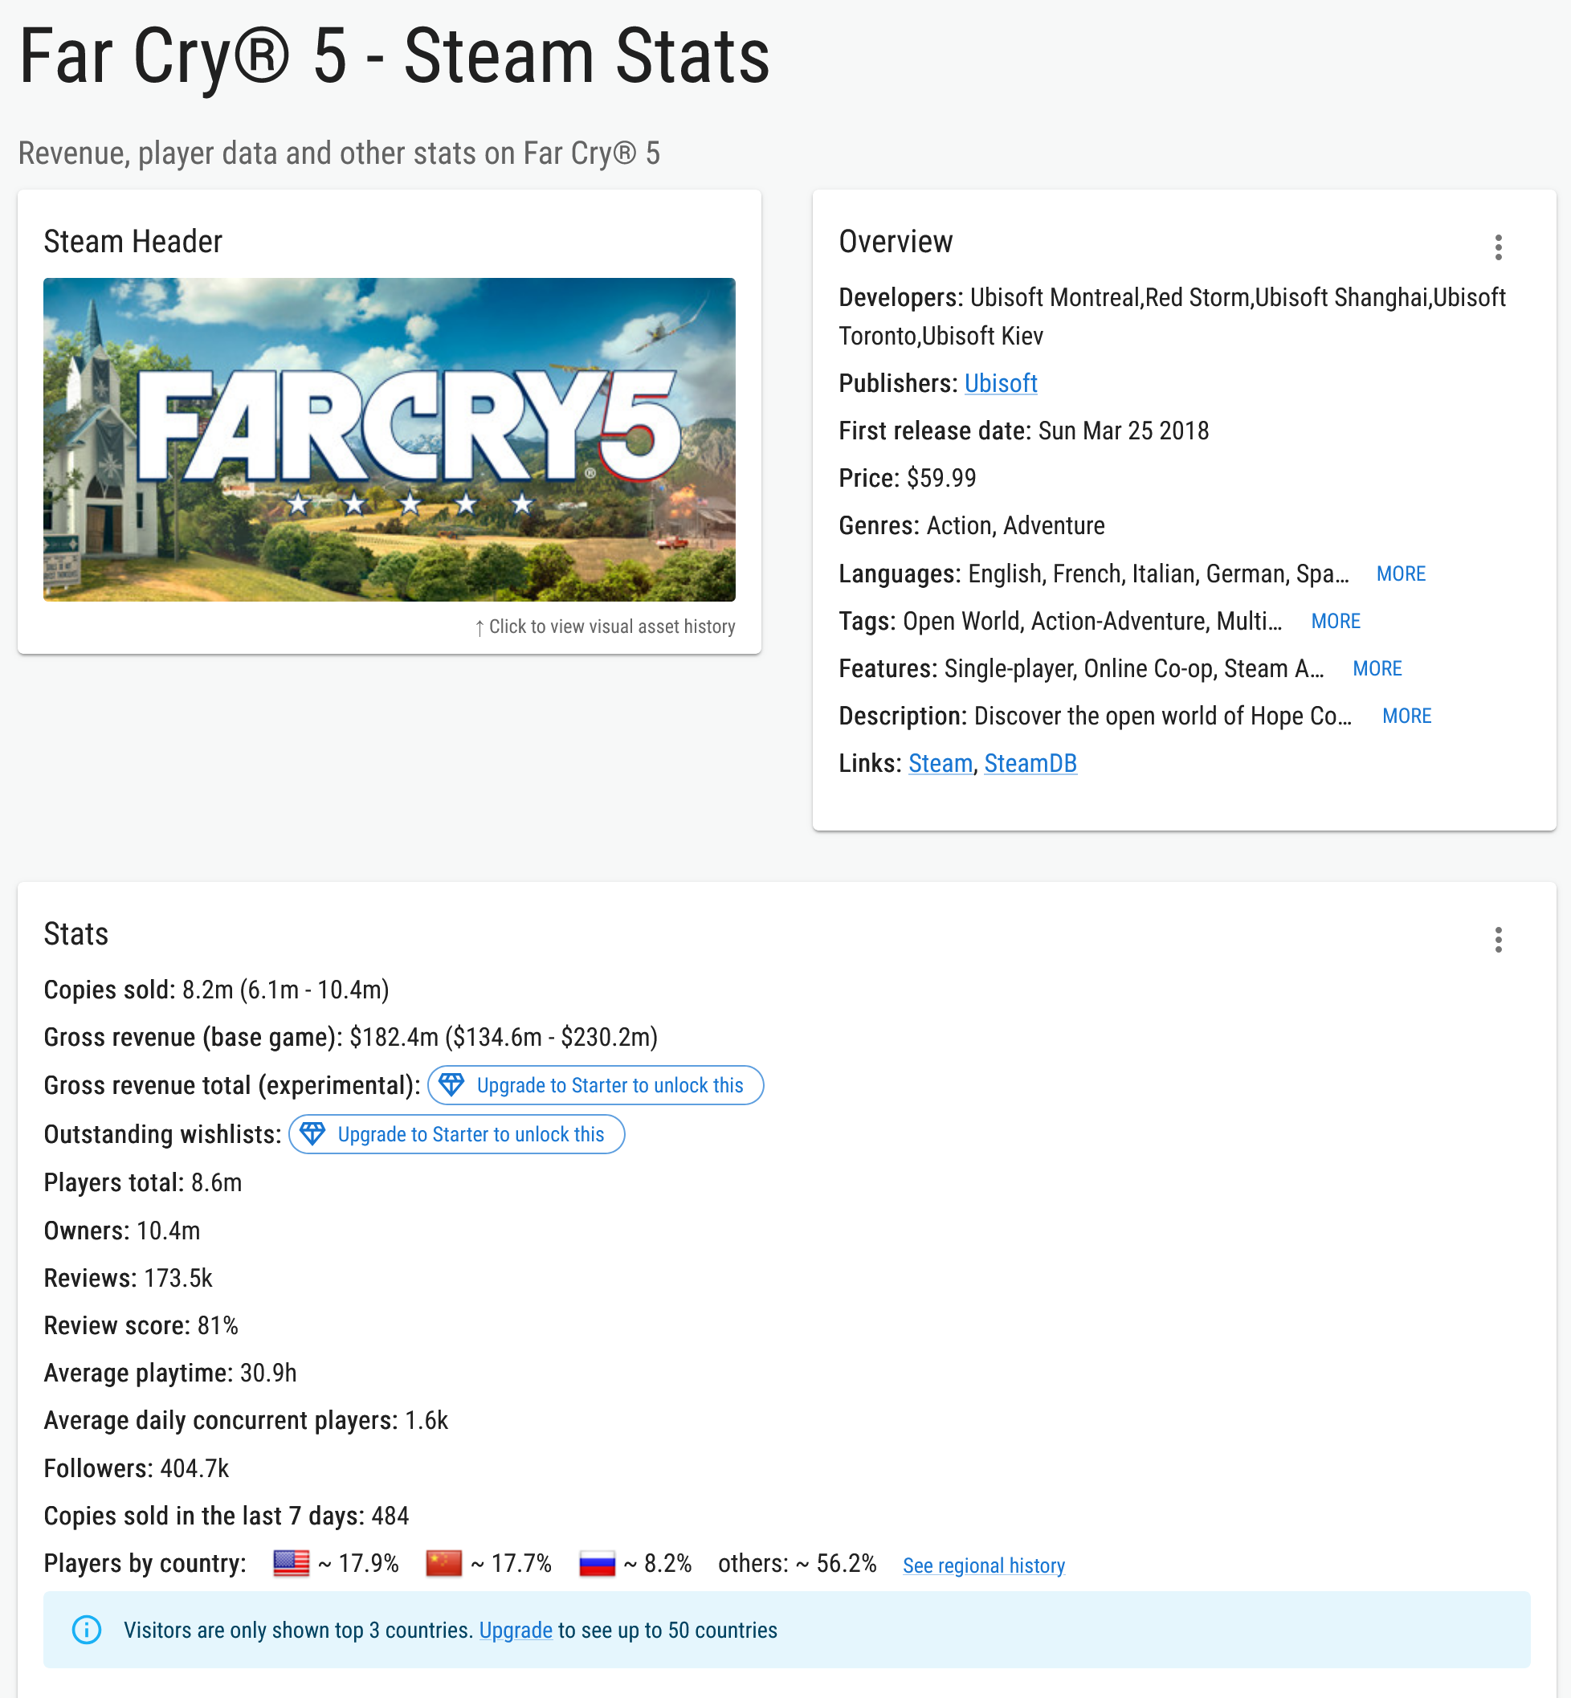Click Copies sold in the last 7 days 484

point(226,1516)
